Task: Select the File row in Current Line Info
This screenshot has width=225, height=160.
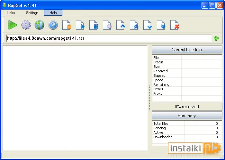Action: coord(186,58)
